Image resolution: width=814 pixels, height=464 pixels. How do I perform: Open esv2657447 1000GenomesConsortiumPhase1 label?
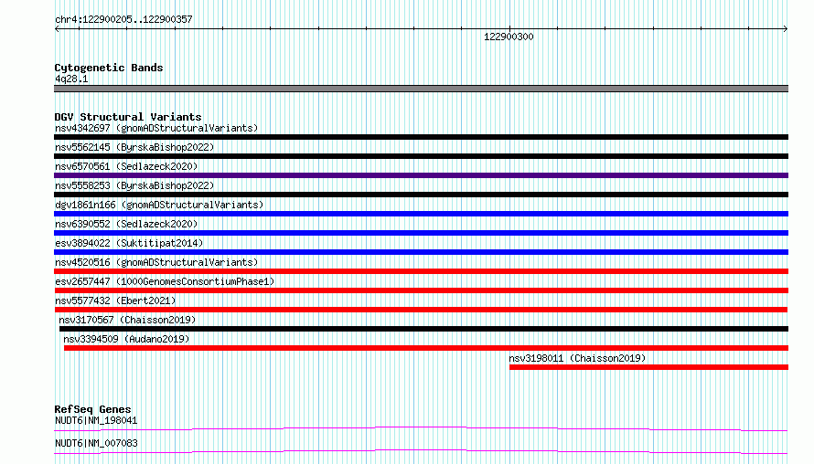(165, 281)
